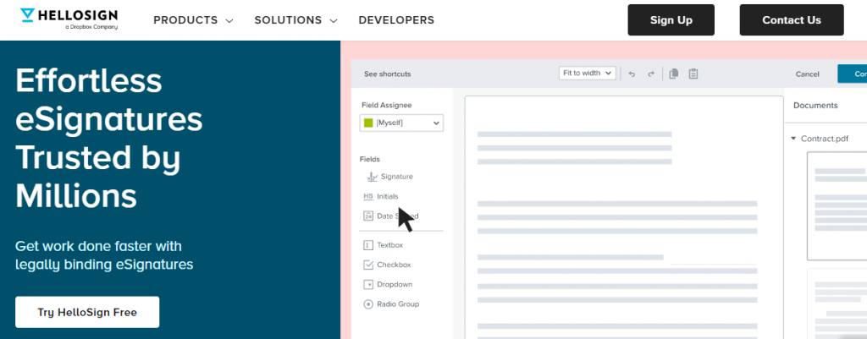The height and width of the screenshot is (339, 867).
Task: Select the Textbox field icon
Action: (x=368, y=245)
